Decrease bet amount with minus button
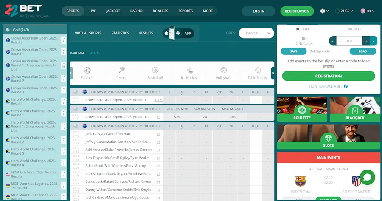 (x=332, y=41)
